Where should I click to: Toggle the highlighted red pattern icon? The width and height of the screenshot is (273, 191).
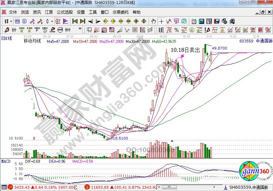point(58,21)
